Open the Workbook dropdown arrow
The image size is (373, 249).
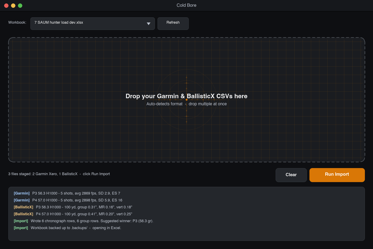point(149,24)
